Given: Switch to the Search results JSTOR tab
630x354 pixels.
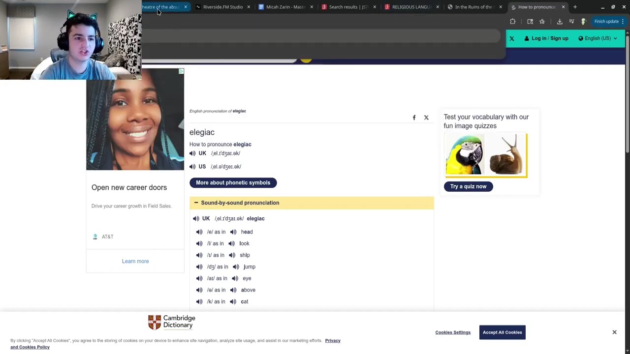Looking at the screenshot, I should point(348,7).
